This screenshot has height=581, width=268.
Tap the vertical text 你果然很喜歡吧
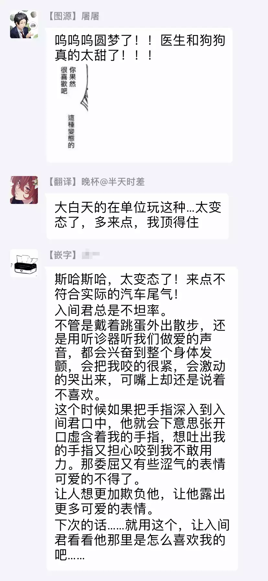point(68,80)
